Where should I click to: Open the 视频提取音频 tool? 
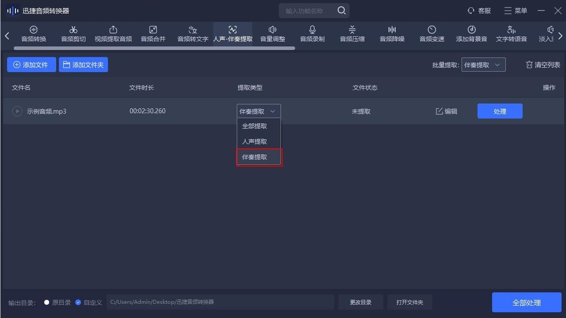[113, 34]
